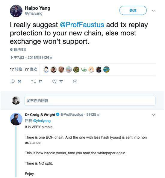Open Dr Craig S Wright's avatar

tap(16, 119)
